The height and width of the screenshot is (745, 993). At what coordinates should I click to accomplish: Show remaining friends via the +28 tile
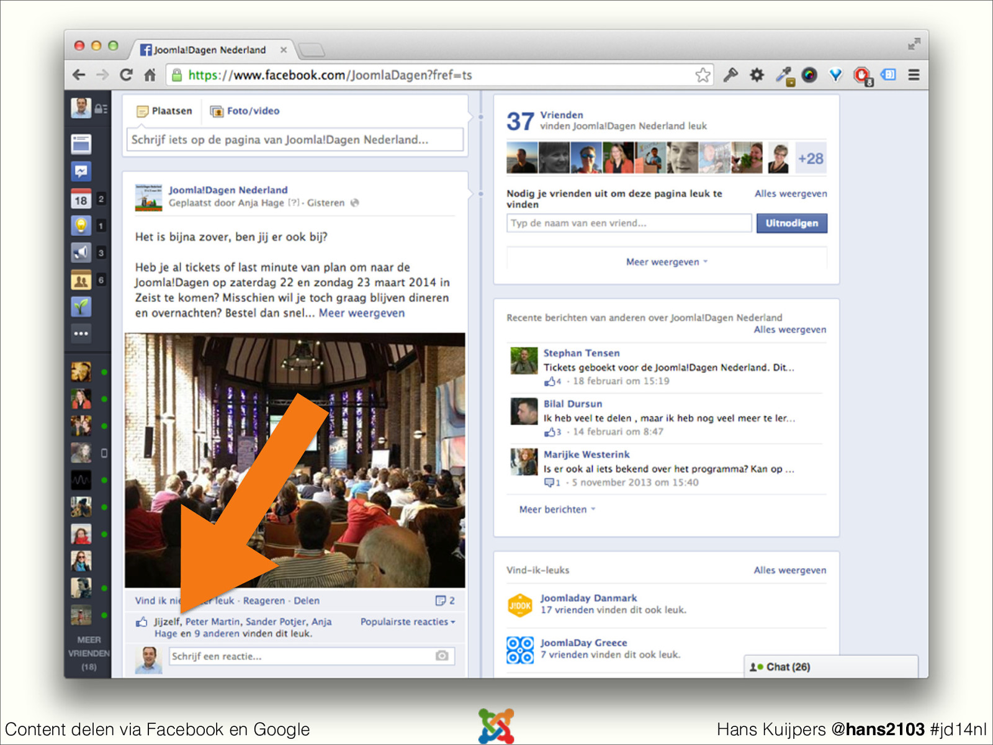(x=811, y=158)
